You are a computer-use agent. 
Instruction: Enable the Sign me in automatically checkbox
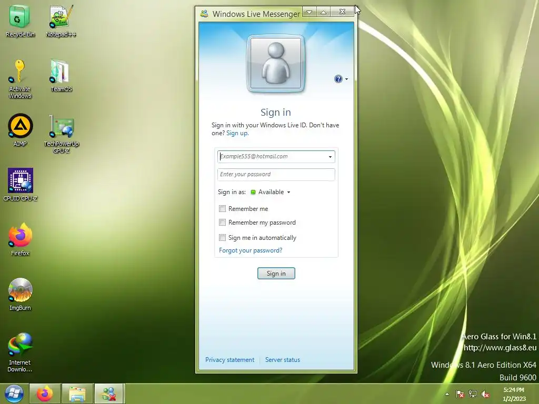pos(223,237)
